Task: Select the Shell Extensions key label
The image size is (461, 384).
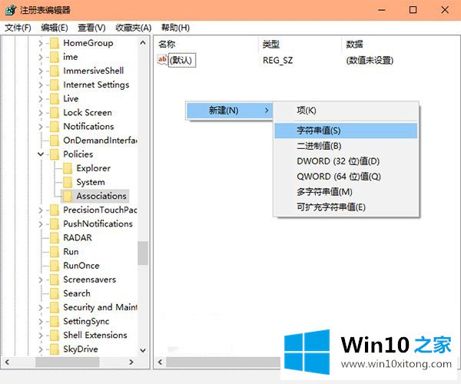Action: pyautogui.click(x=95, y=335)
